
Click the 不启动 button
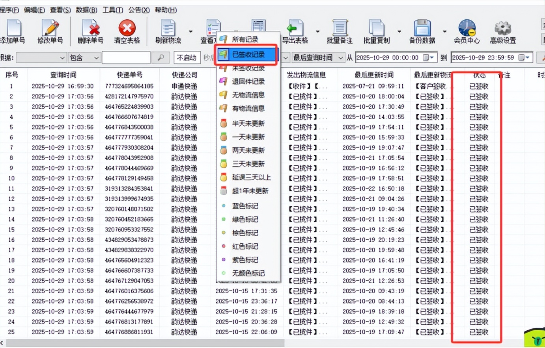click(187, 58)
